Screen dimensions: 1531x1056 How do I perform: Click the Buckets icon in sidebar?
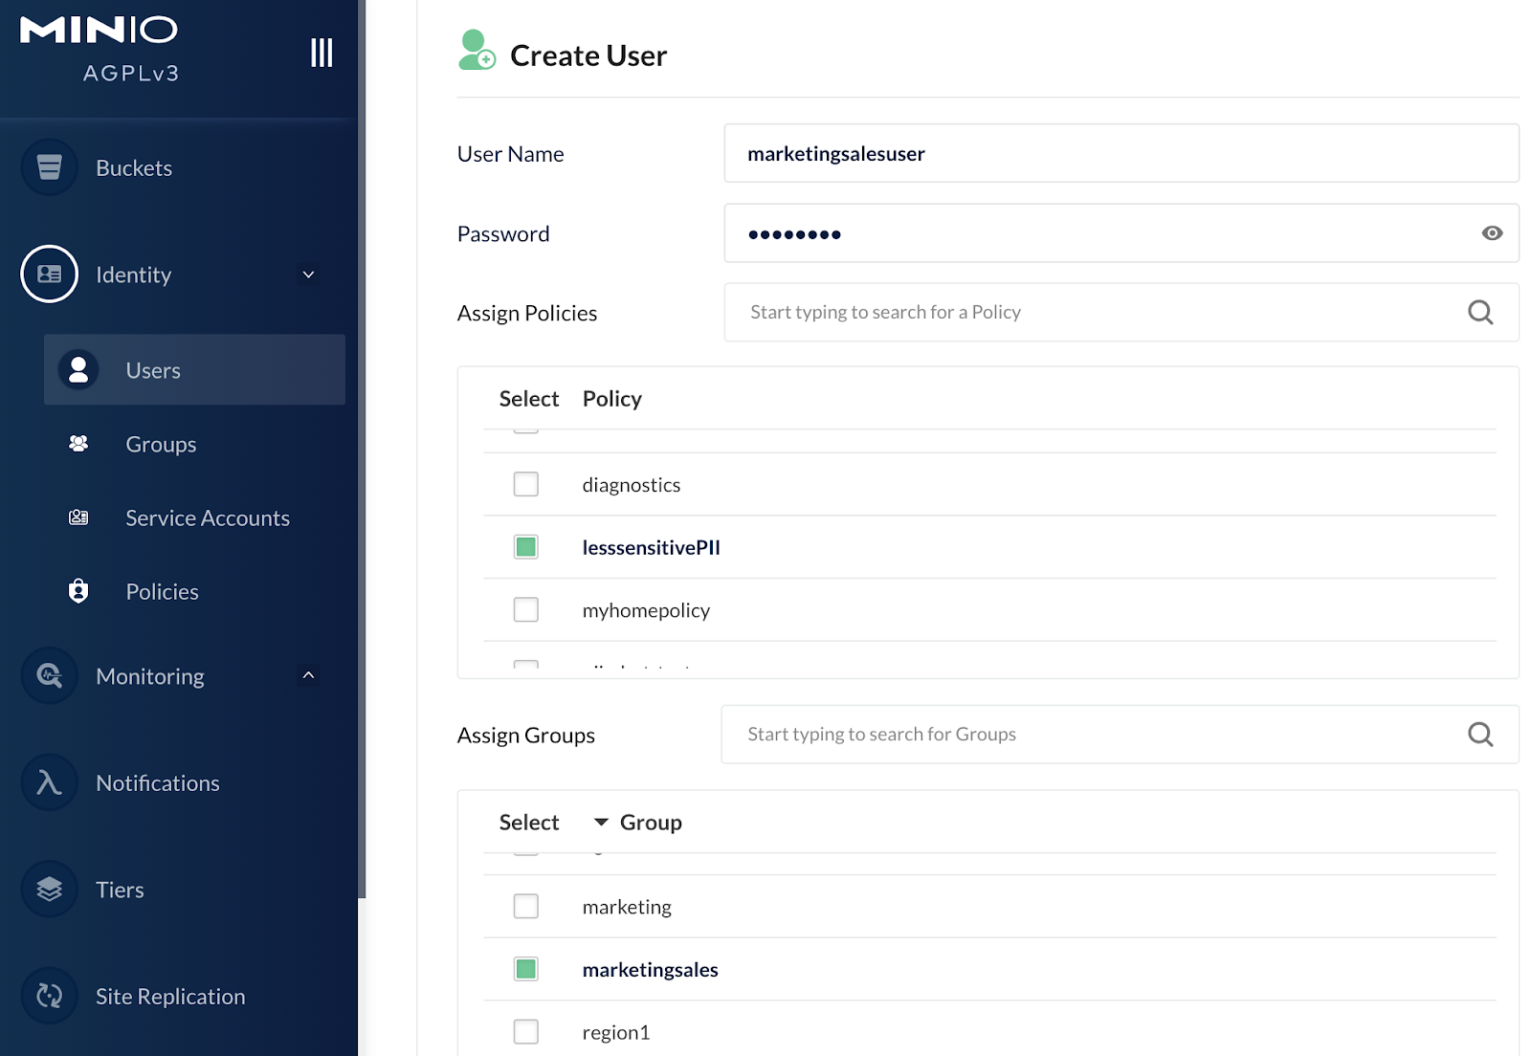pos(49,167)
